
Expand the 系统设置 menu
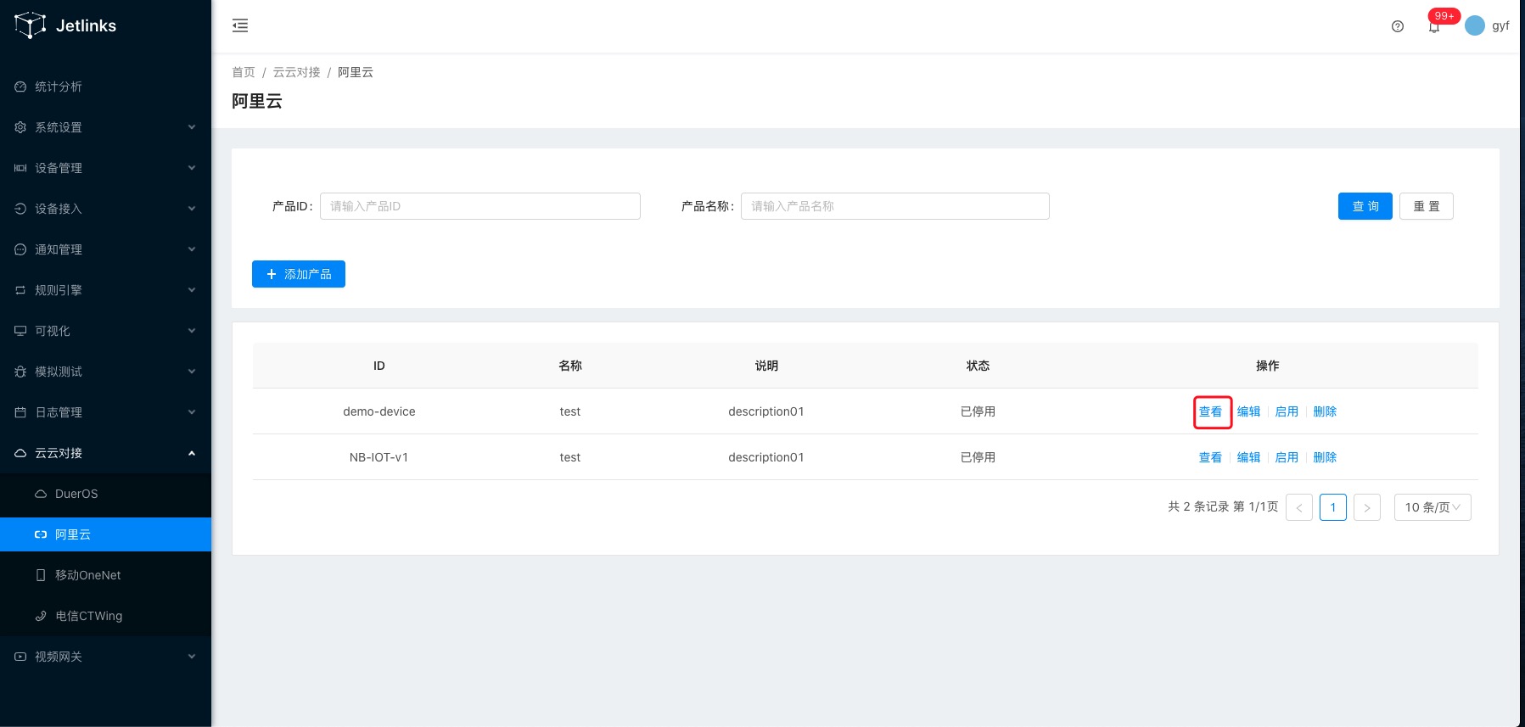(x=105, y=127)
